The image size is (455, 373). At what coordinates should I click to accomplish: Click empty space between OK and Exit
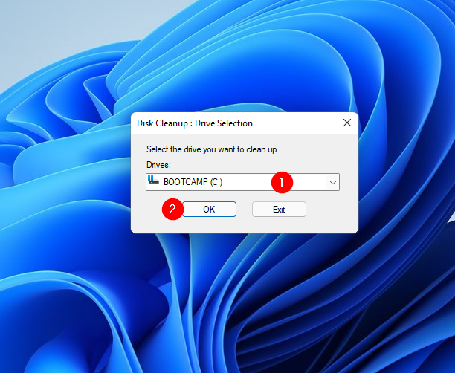click(244, 210)
